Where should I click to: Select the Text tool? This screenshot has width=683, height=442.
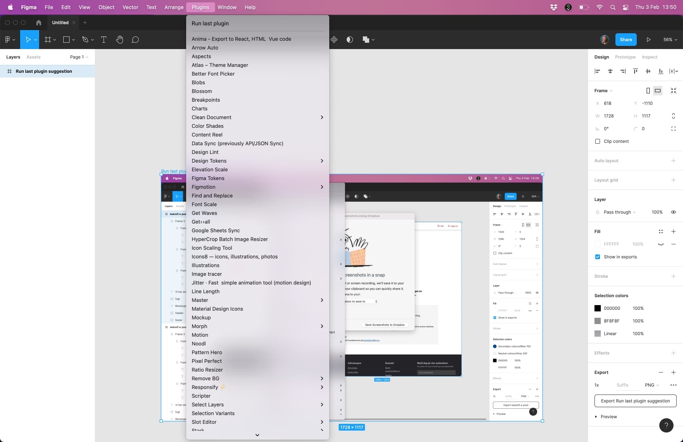tap(104, 40)
